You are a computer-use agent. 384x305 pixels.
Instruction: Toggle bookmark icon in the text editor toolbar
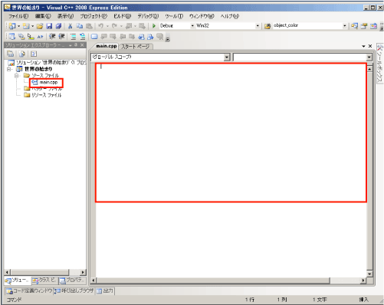point(94,37)
